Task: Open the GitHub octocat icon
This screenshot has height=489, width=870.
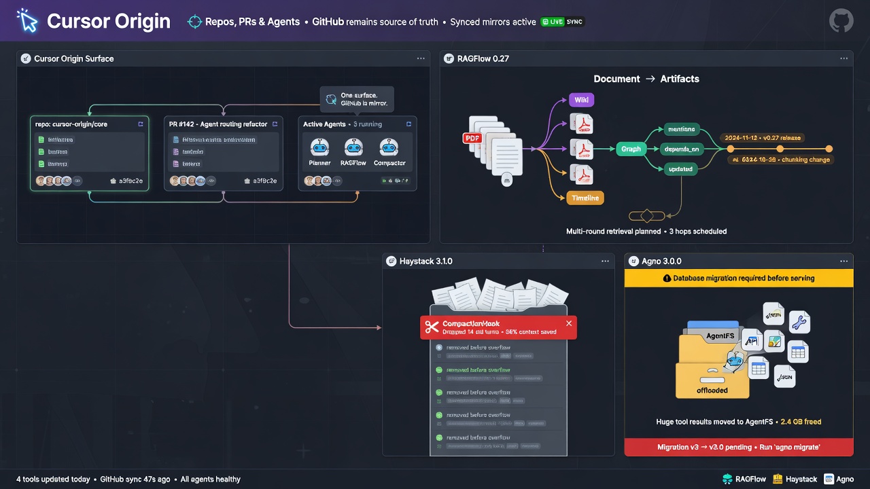Action: [841, 20]
